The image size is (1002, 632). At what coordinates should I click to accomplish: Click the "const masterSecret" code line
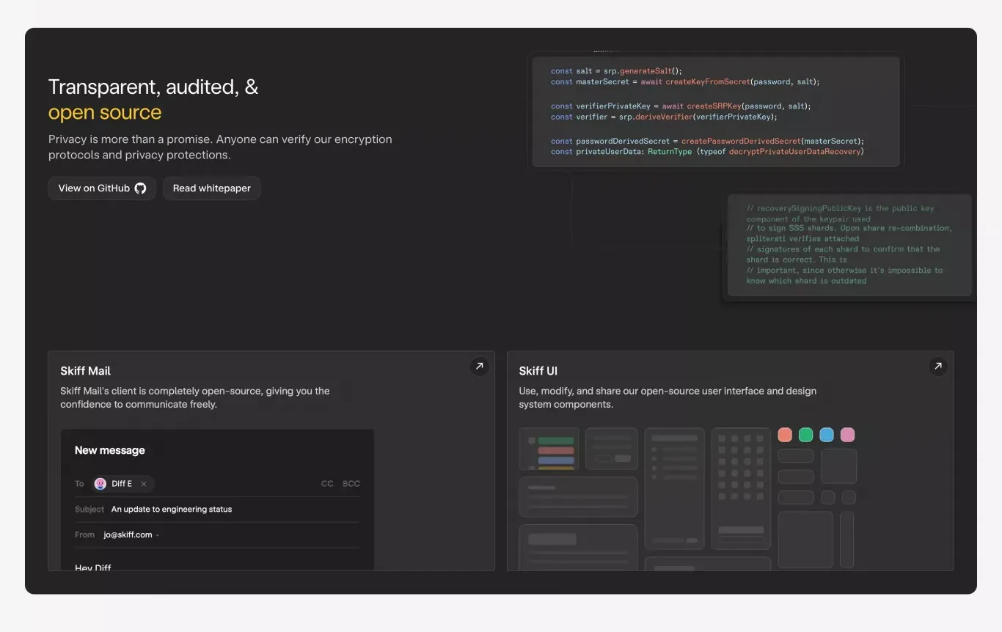click(685, 82)
